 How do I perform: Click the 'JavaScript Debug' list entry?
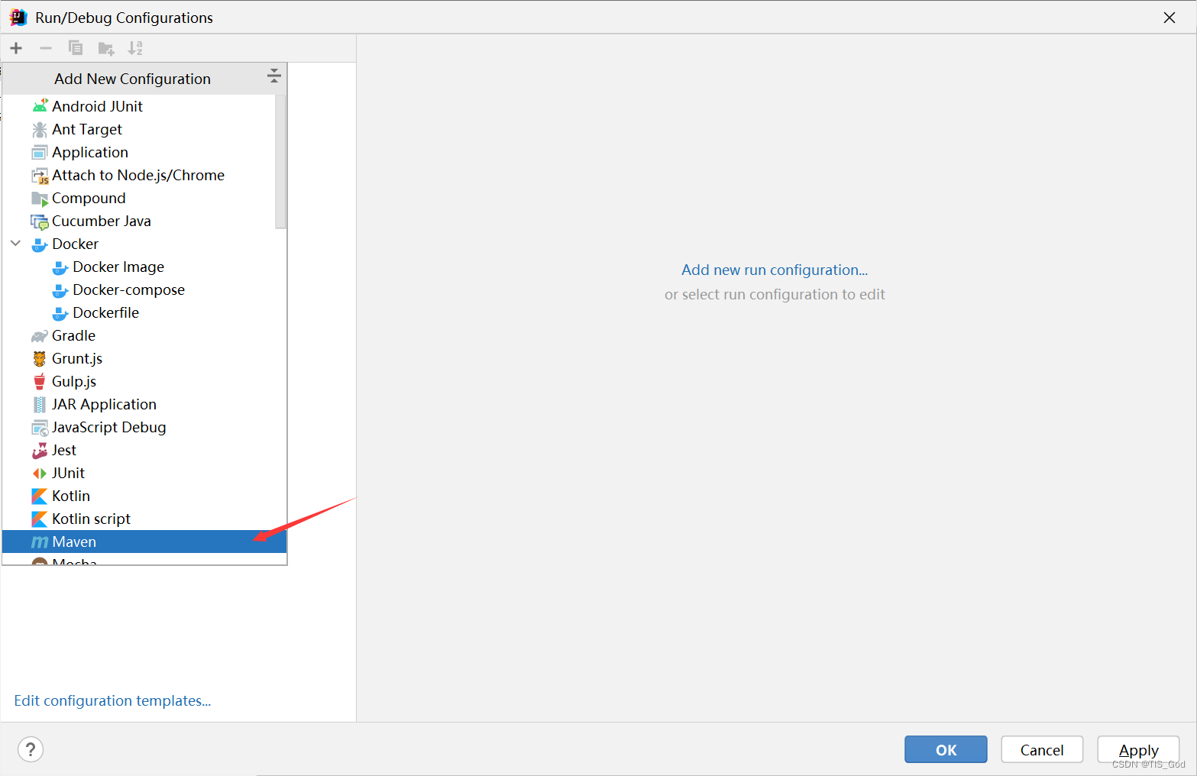point(144,427)
